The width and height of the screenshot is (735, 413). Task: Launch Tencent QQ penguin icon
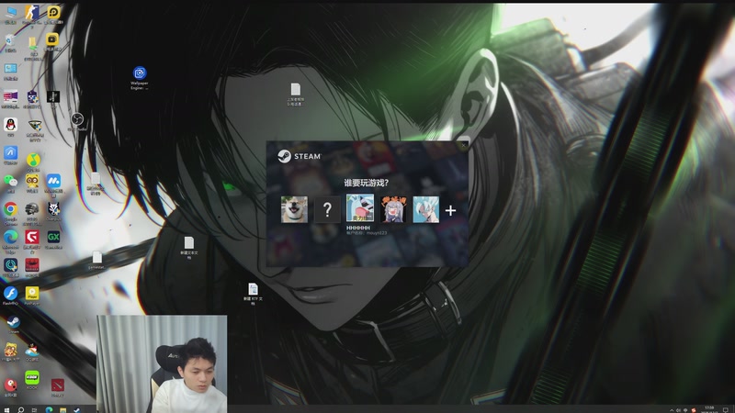pos(10,127)
